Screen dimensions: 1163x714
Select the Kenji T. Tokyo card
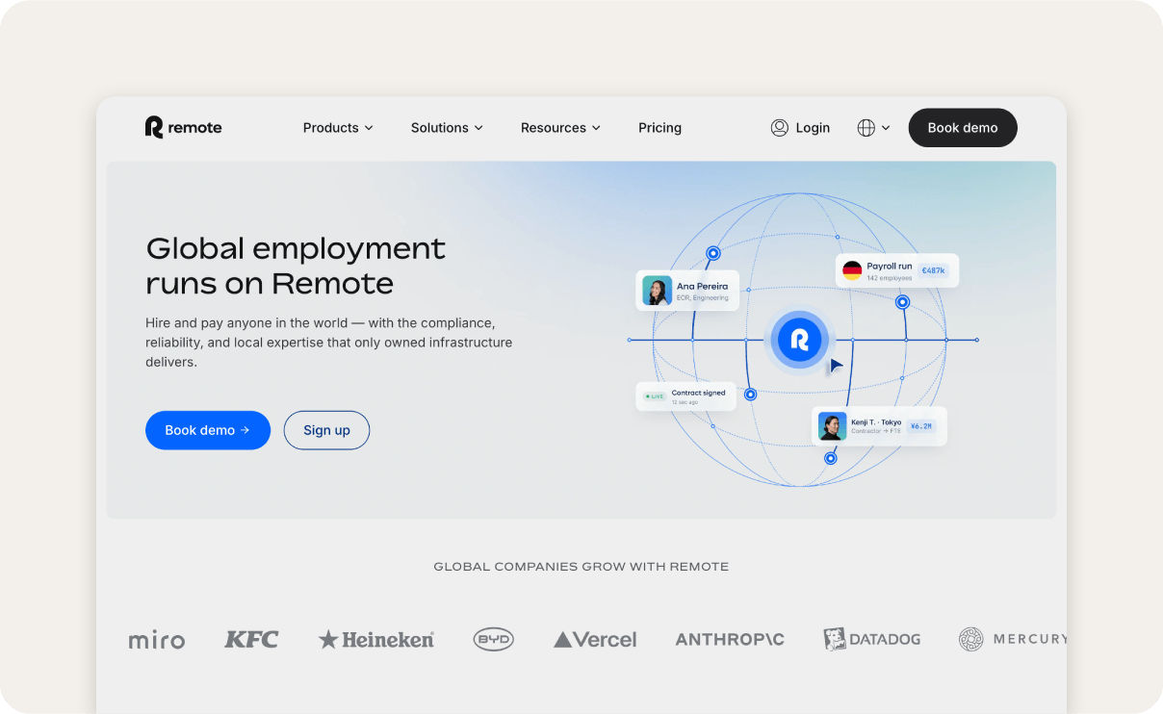click(879, 426)
